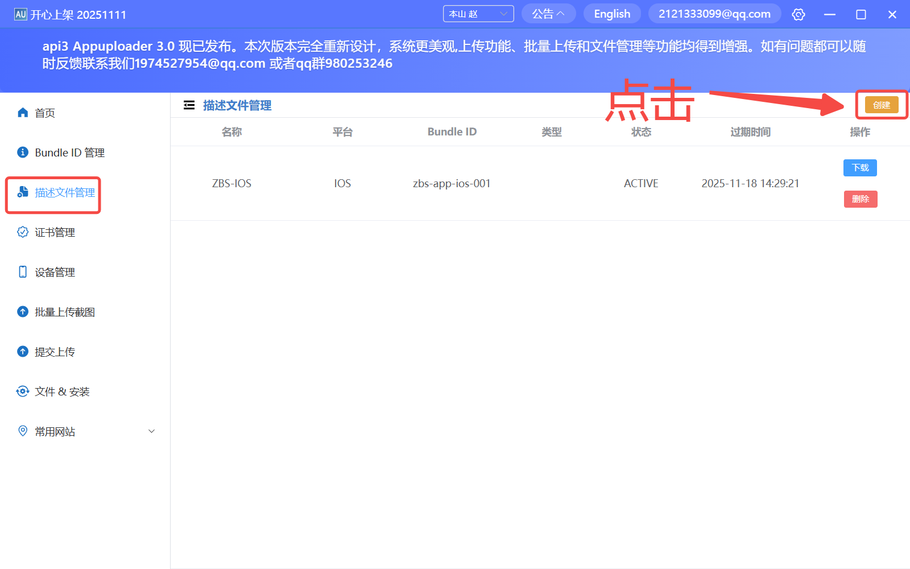Switch interface language to English
This screenshot has height=569, width=910.
(611, 13)
